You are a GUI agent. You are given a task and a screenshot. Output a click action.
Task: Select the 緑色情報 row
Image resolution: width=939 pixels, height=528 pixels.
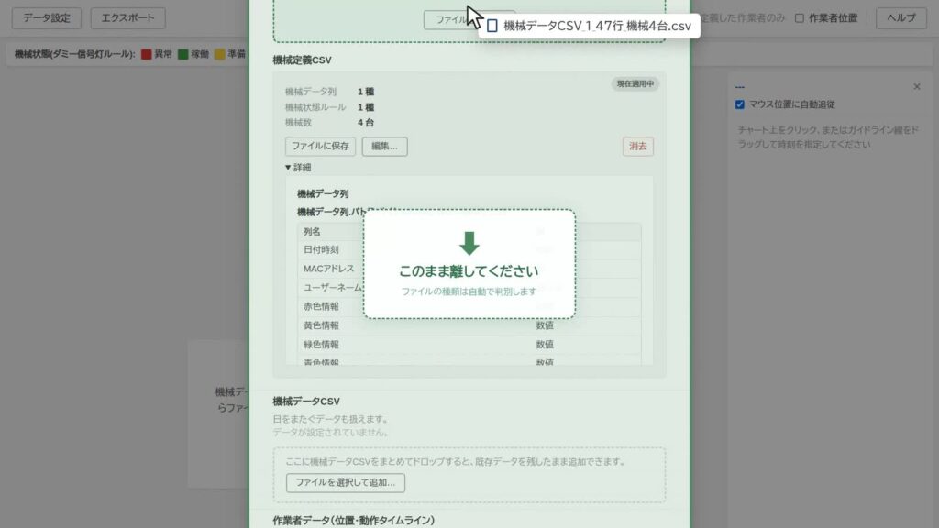pos(469,345)
